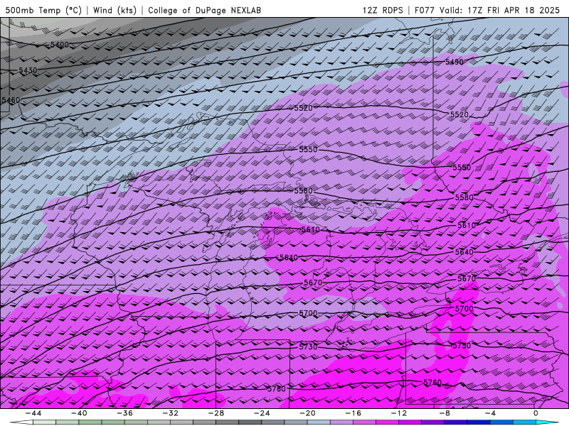
Task: Click the eastern 5760 contour label
Action: [x=432, y=382]
